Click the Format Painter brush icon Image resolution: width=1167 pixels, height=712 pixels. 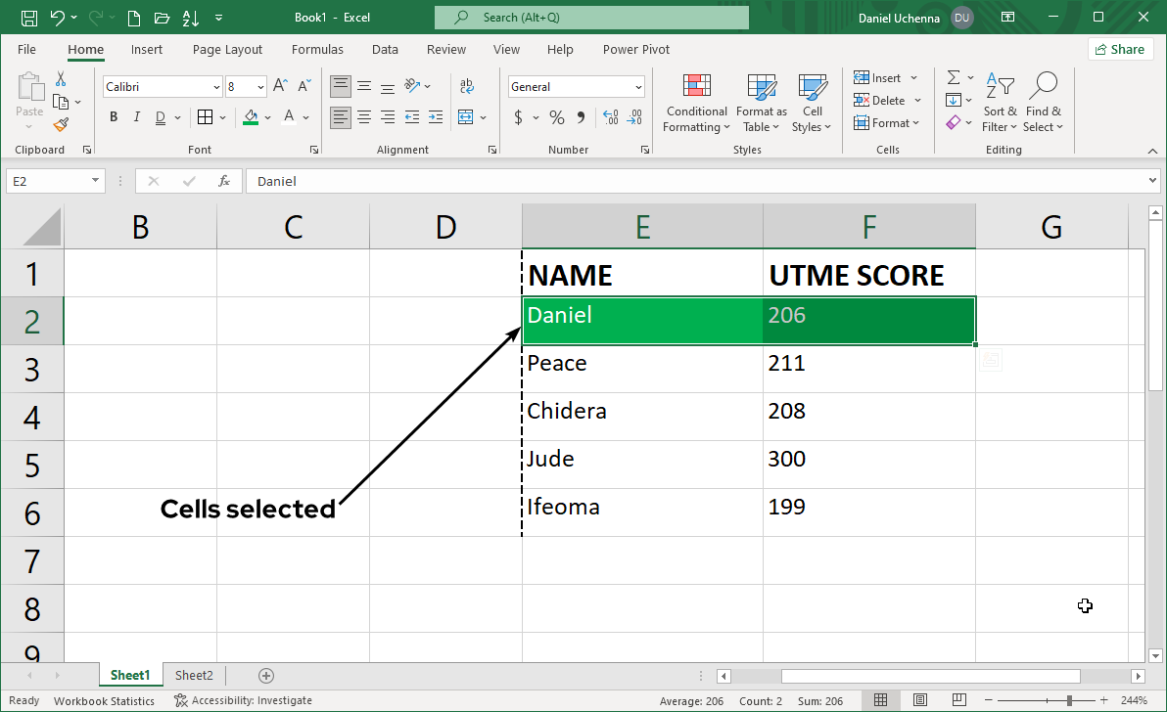(61, 124)
